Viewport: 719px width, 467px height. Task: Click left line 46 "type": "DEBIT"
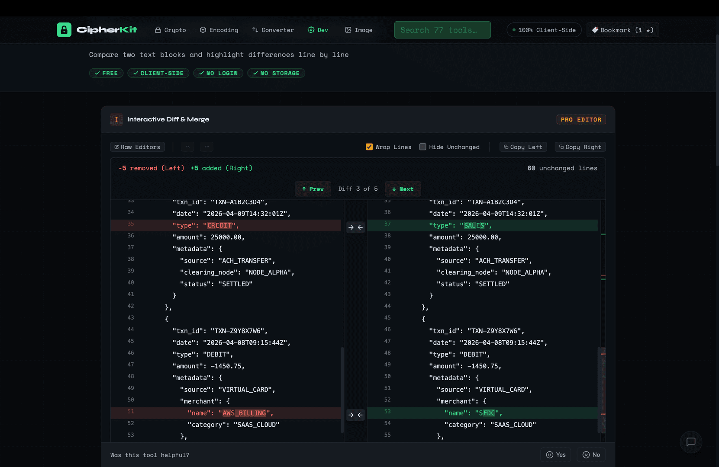tap(203, 355)
